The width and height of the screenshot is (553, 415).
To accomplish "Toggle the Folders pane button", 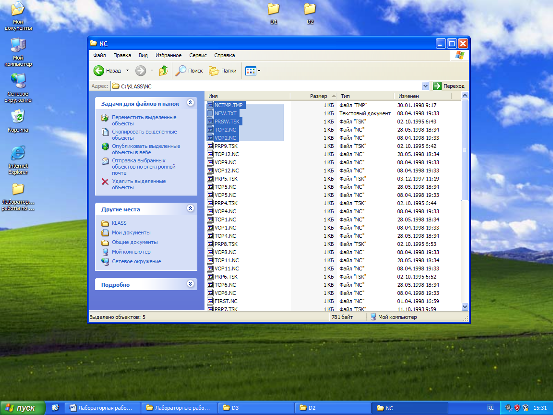I will 223,71.
